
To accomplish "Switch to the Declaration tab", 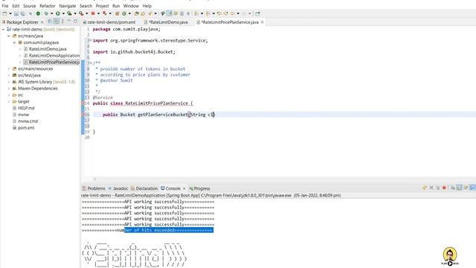I will pyautogui.click(x=144, y=188).
